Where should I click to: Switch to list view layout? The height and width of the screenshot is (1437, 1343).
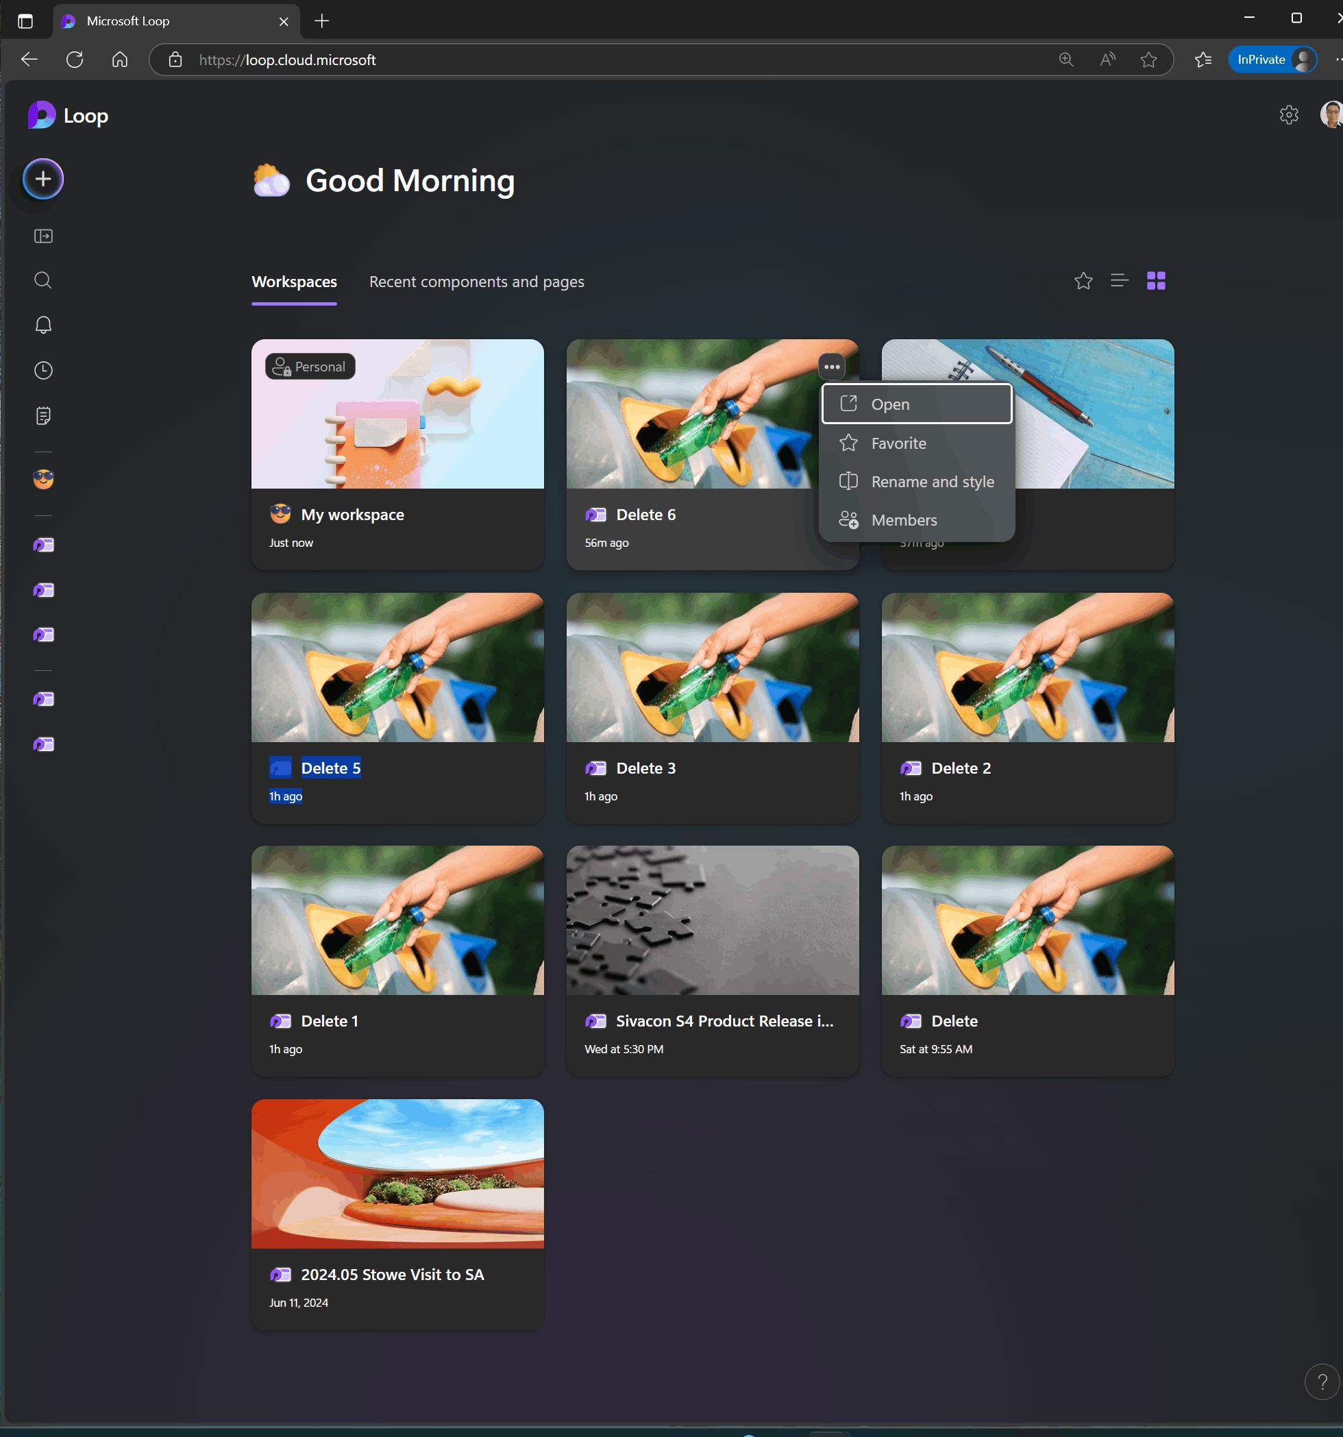click(1119, 280)
